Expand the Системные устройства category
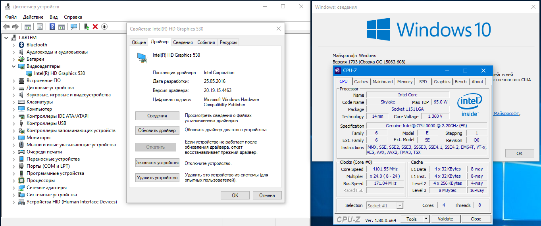 pos(13,195)
